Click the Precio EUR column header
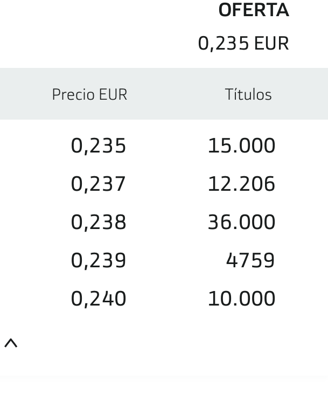The height and width of the screenshot is (409, 328). click(x=89, y=94)
